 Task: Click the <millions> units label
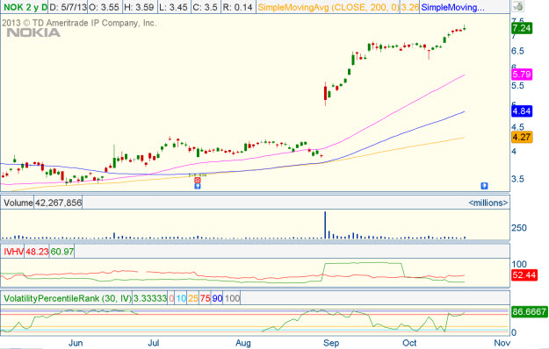488,203
